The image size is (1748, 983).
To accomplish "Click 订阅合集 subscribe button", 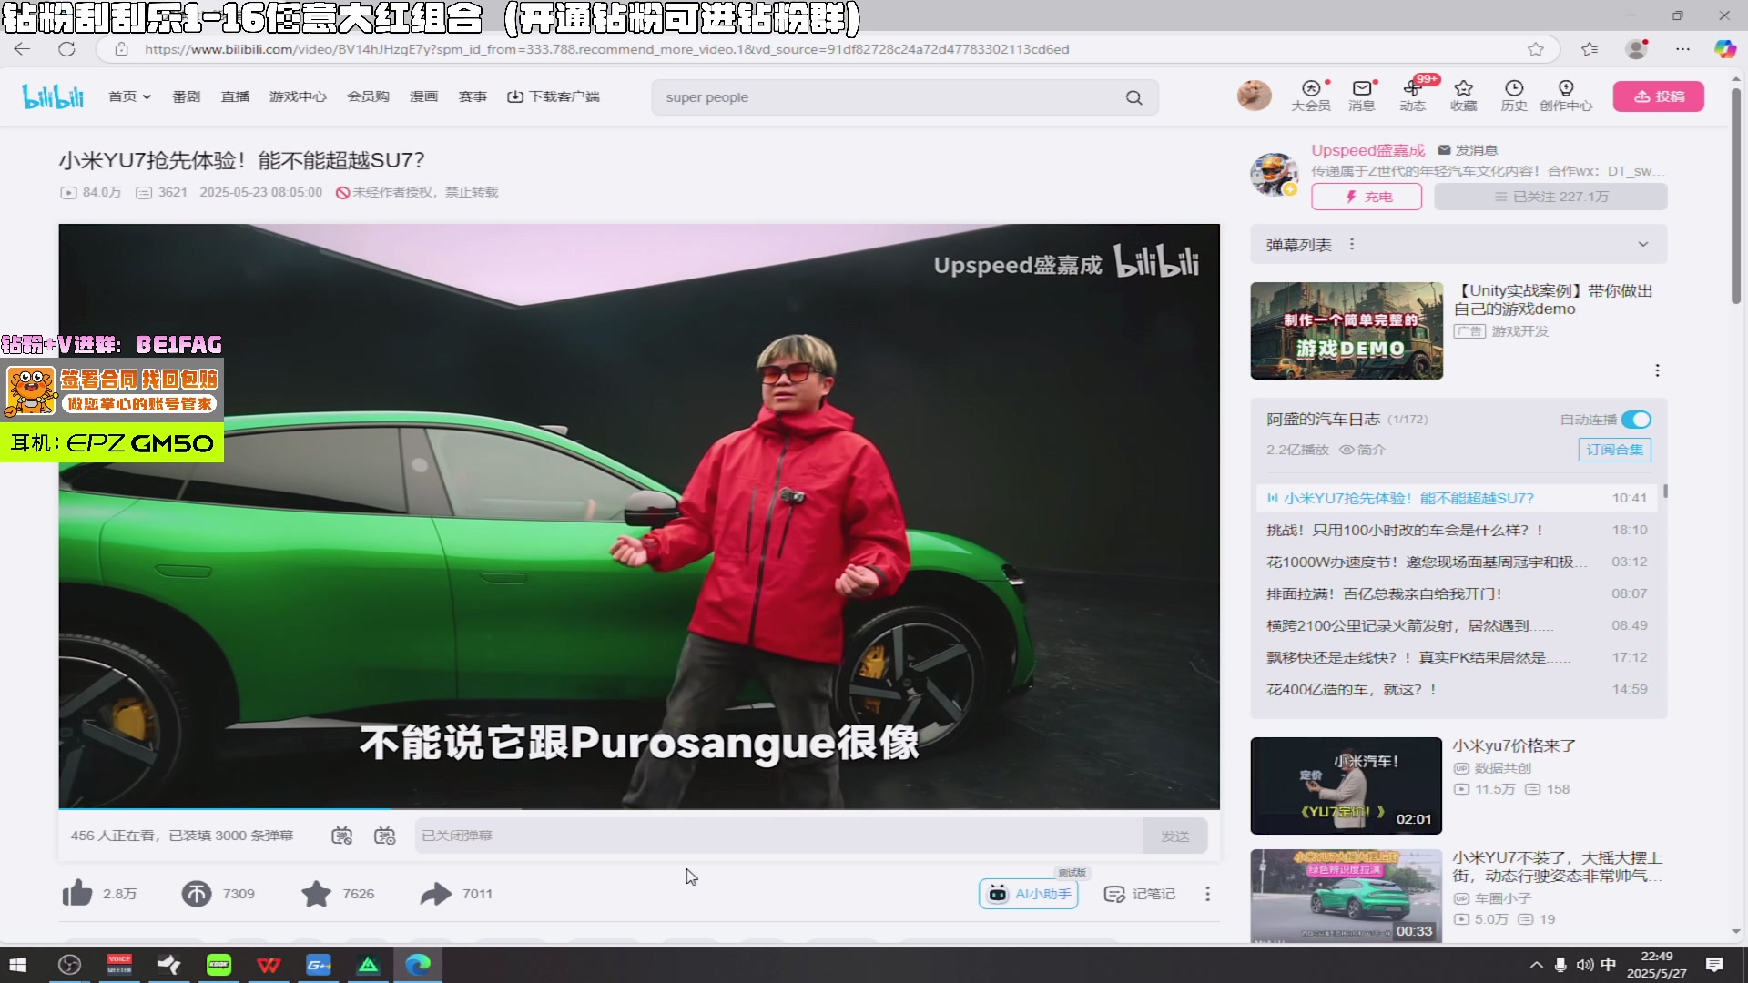I will [1614, 450].
